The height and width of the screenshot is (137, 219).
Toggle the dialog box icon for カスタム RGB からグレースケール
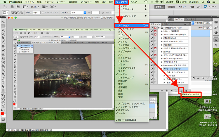155,48
